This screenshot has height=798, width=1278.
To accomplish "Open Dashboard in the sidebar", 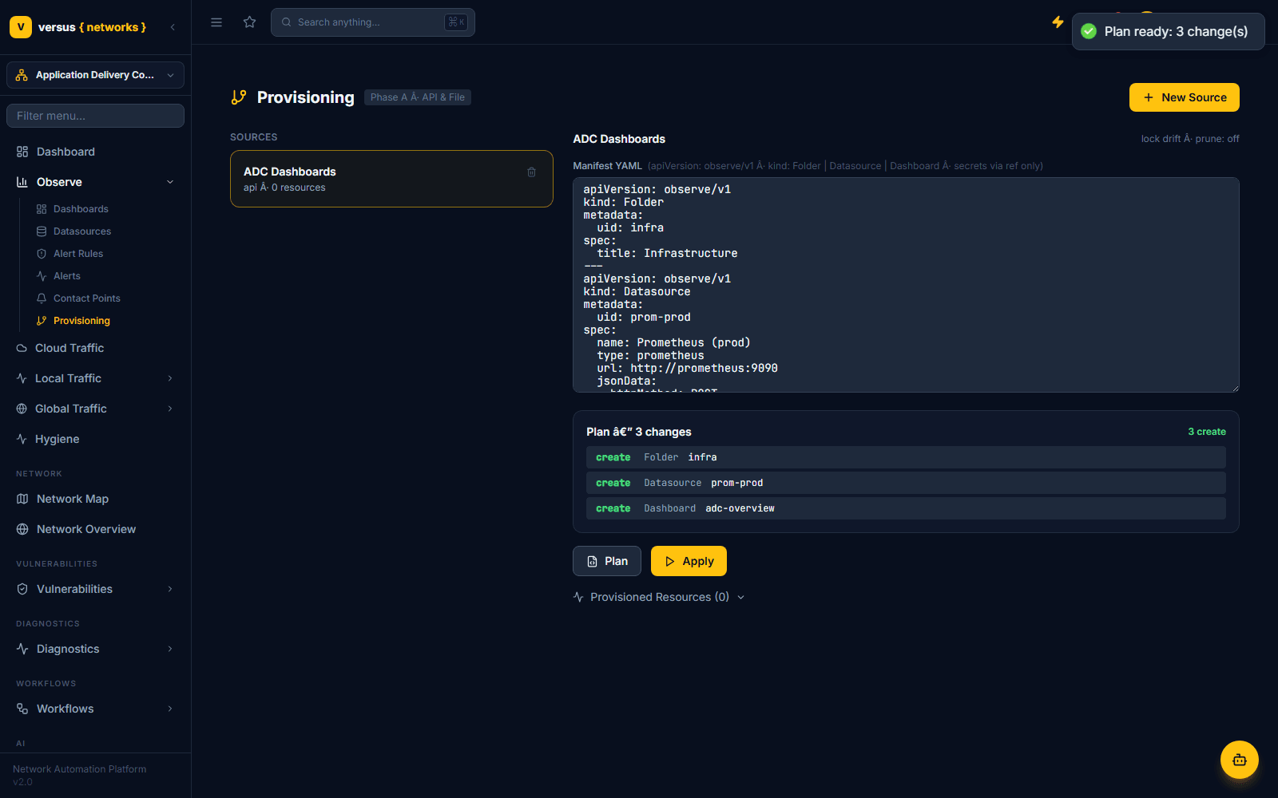I will pyautogui.click(x=96, y=152).
